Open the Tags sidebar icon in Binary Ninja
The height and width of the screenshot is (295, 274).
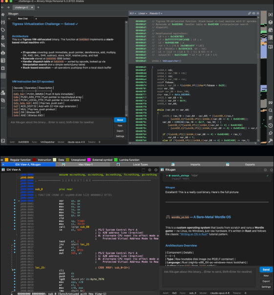[3, 30]
